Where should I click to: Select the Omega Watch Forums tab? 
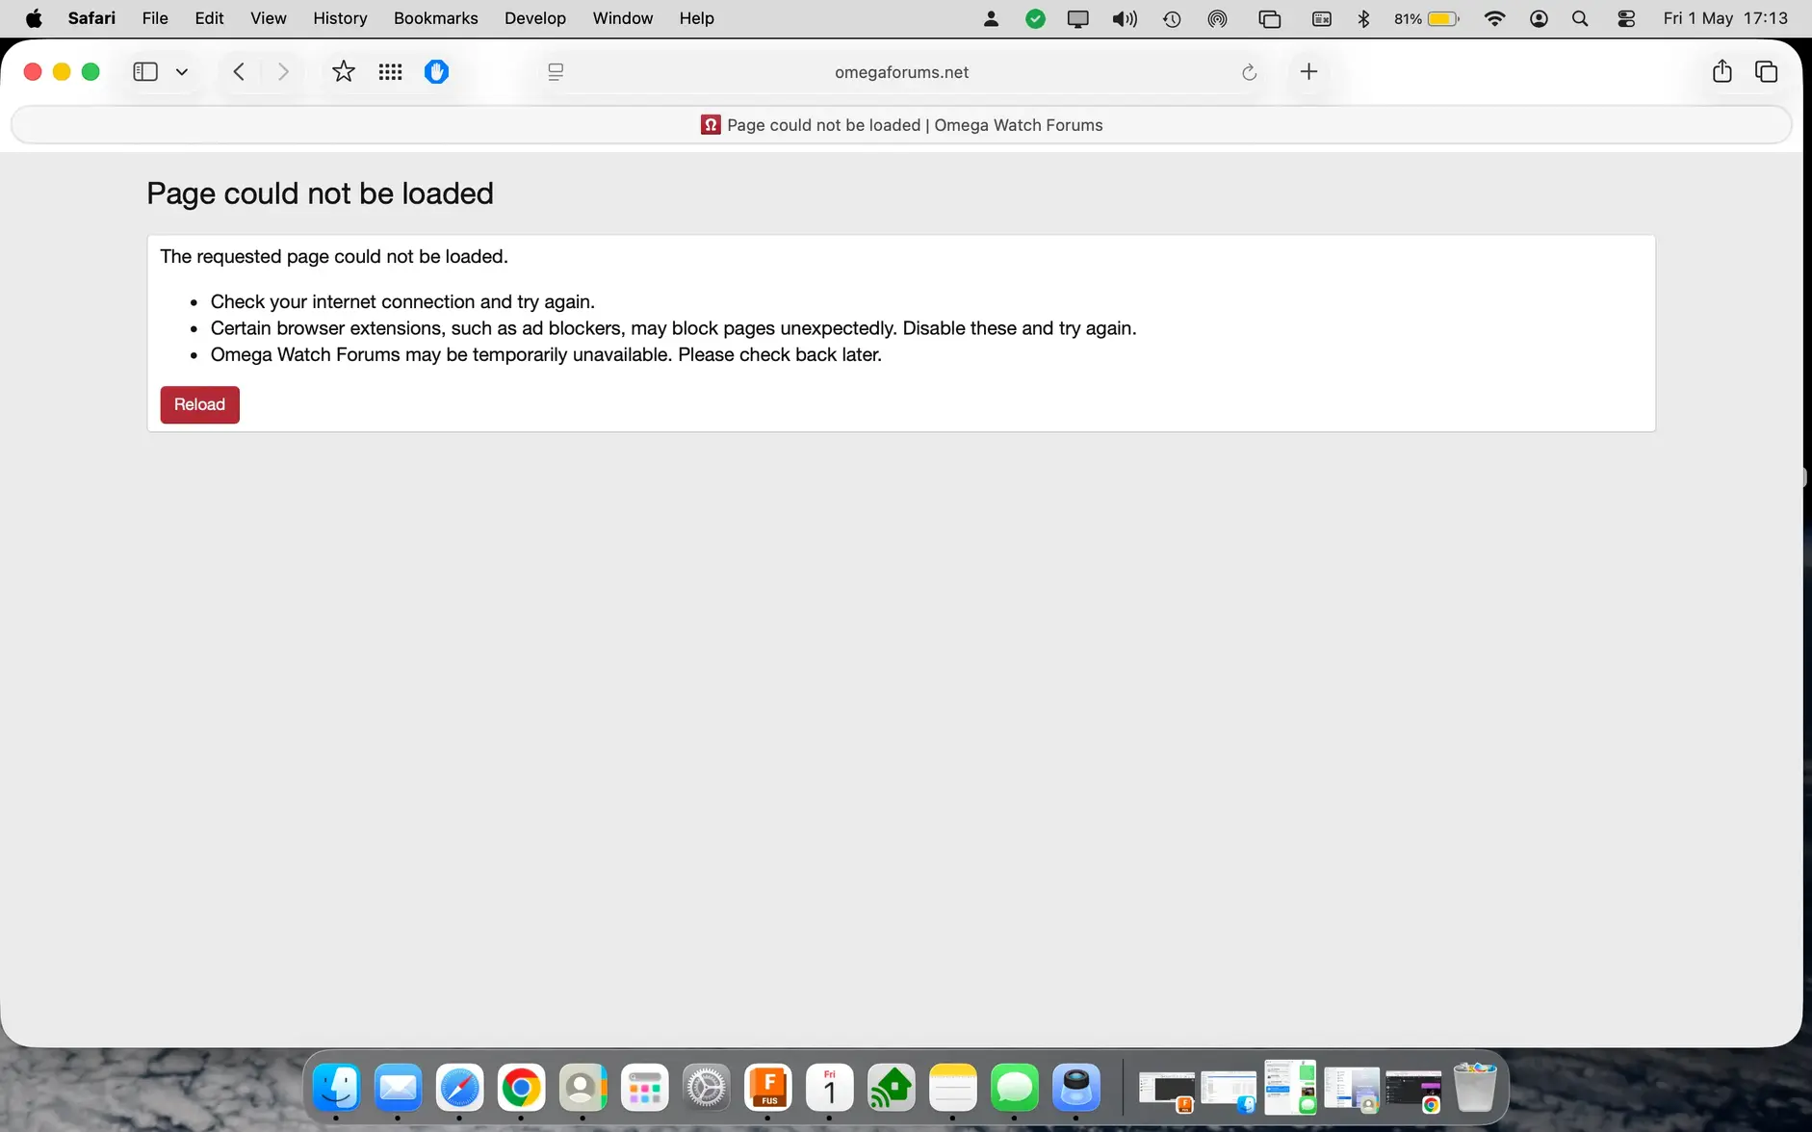(x=901, y=125)
